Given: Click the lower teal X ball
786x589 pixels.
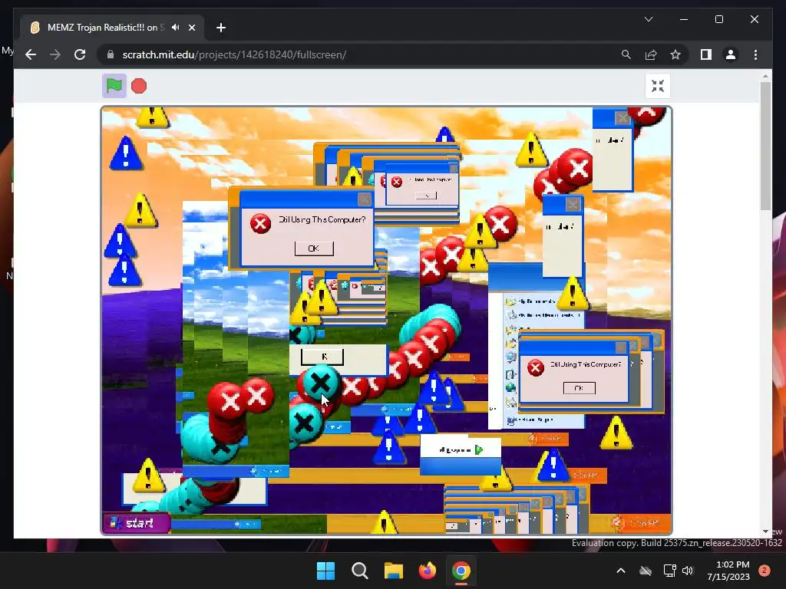Looking at the screenshot, I should [x=304, y=423].
